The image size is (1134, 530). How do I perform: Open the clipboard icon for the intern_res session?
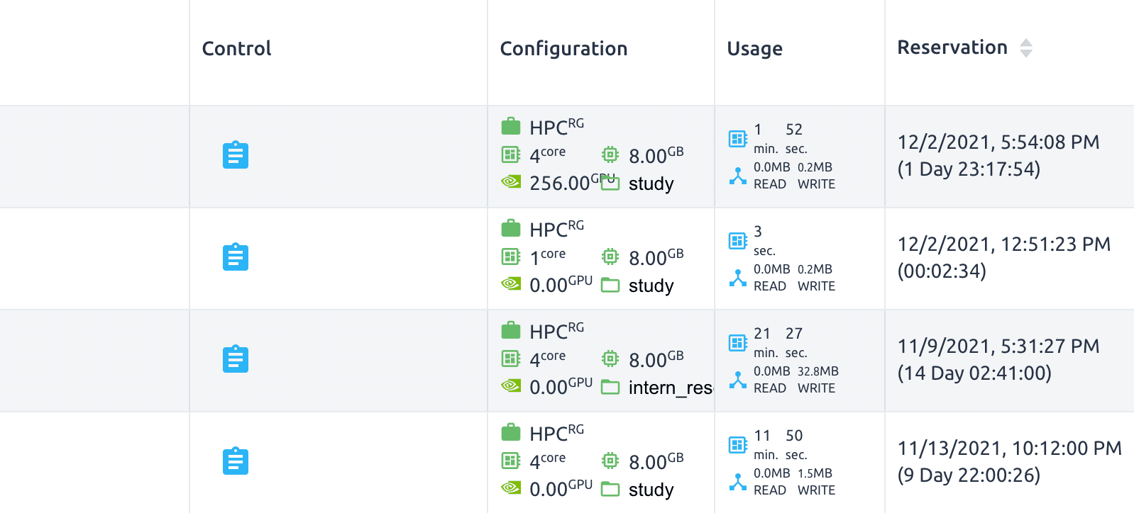(236, 359)
